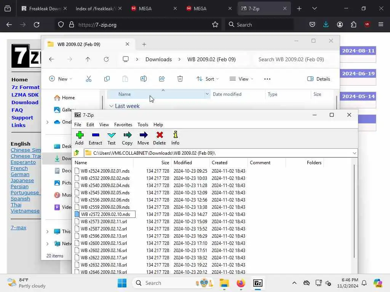Go up one folder in 7-Zip
The width and height of the screenshot is (390, 292).
[x=77, y=153]
